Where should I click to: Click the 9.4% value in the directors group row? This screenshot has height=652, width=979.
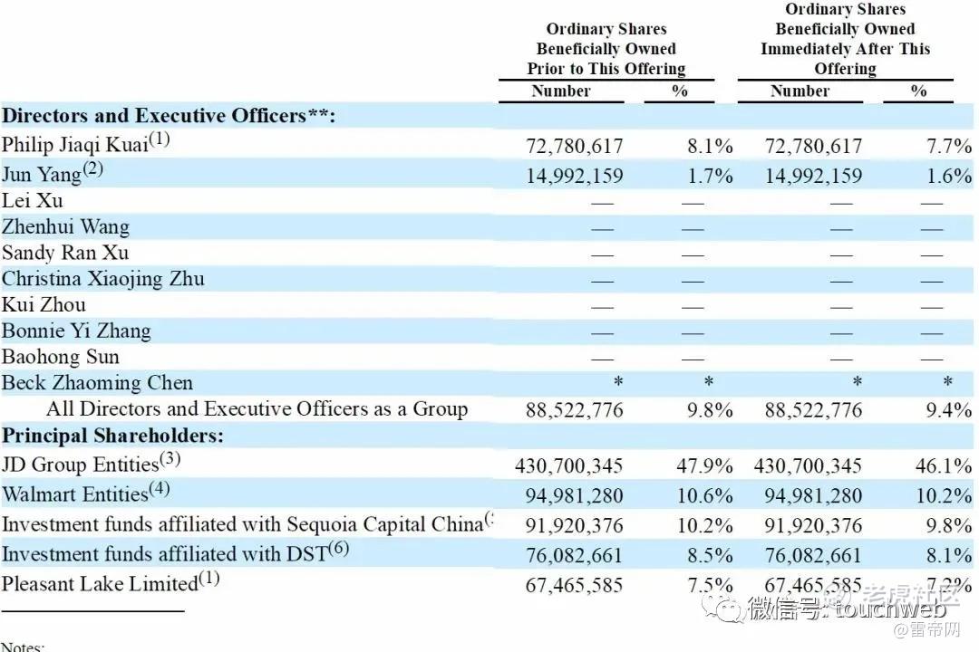949,410
